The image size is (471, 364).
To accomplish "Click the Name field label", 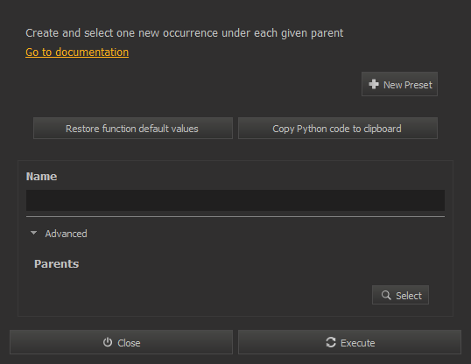I will [41, 176].
